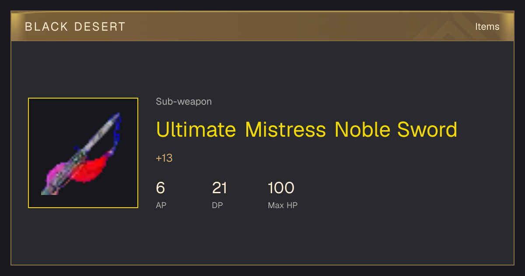Viewport: 525px width, 276px height.
Task: Click the Ultimate Mistress Noble Sword item icon
Action: [83, 153]
